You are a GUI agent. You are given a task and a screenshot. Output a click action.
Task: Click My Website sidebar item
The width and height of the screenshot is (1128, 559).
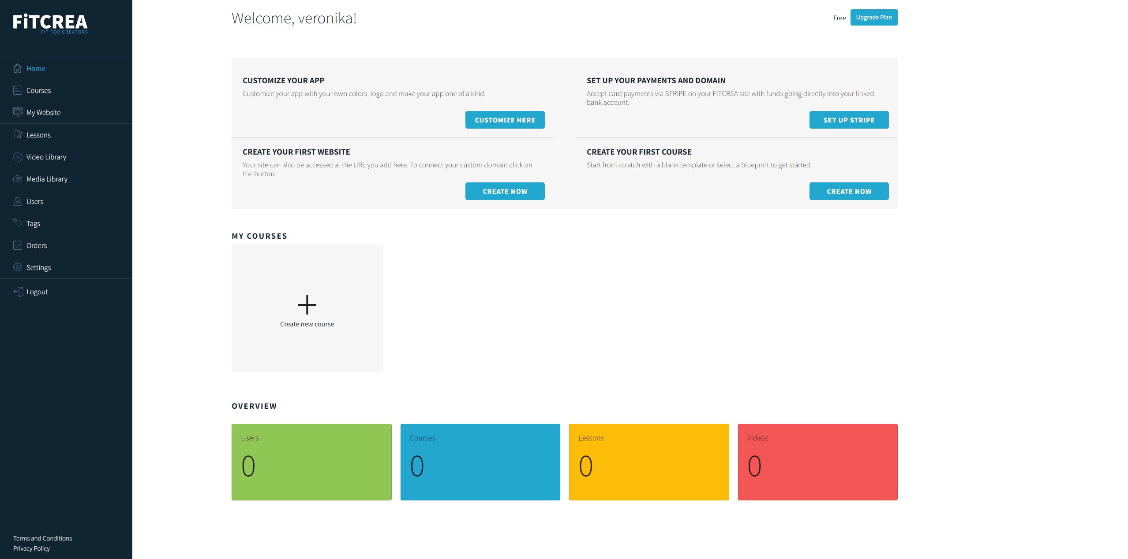pyautogui.click(x=43, y=112)
